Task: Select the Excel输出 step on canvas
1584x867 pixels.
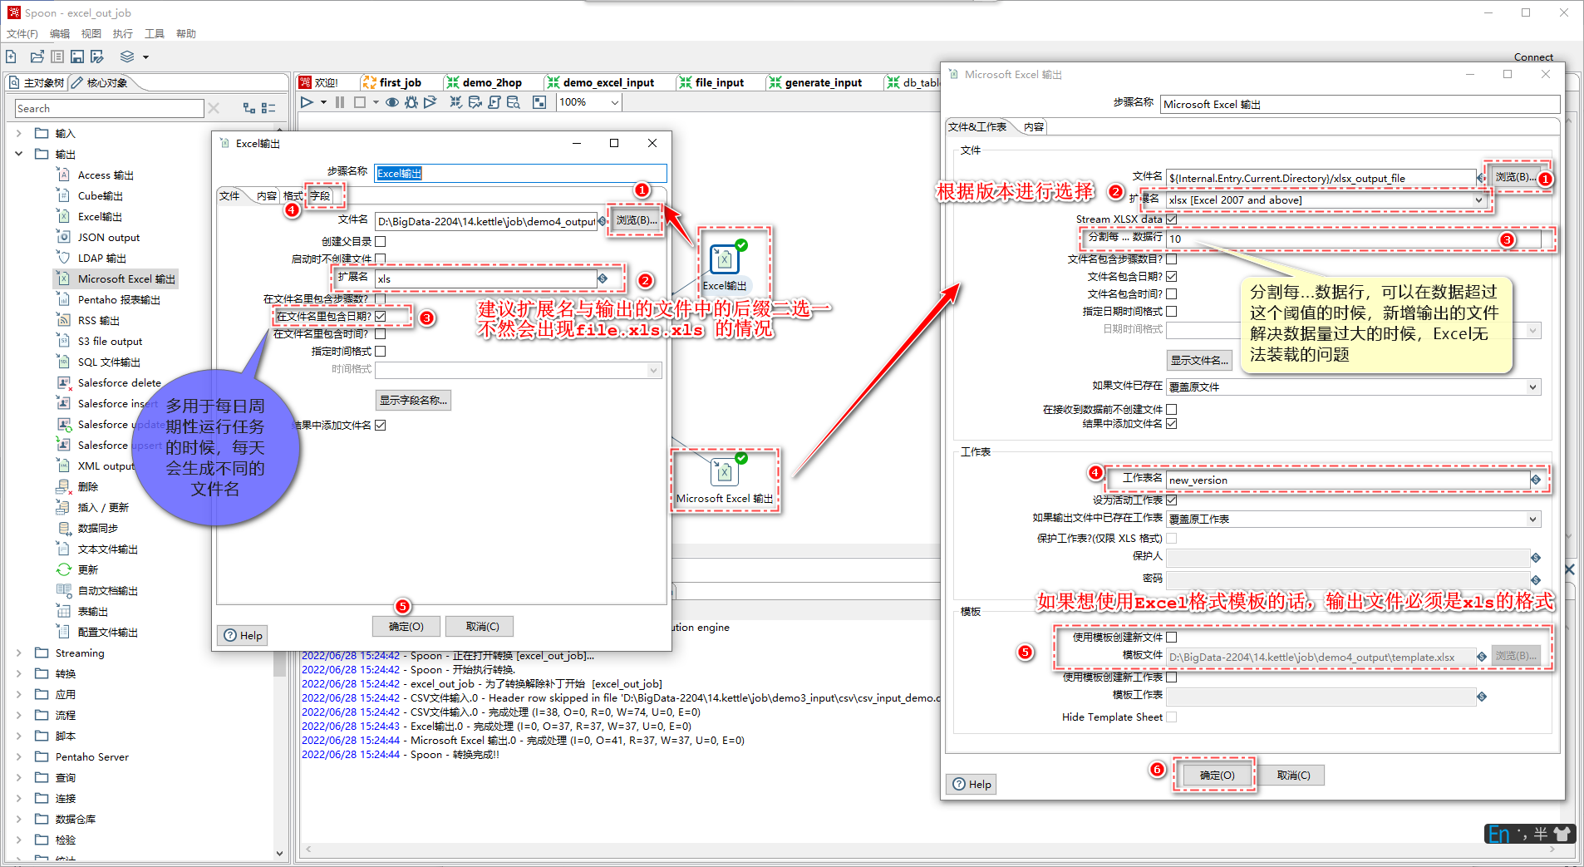Action: (725, 259)
